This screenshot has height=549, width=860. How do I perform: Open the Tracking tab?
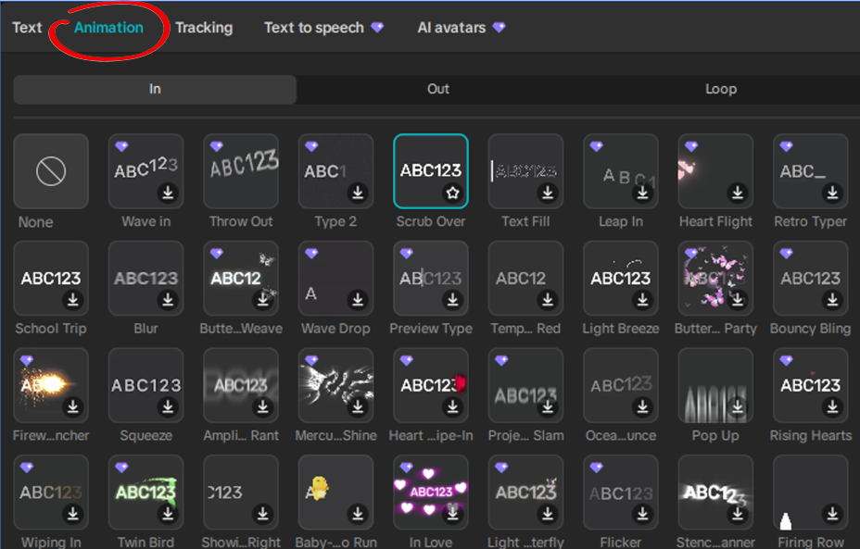click(204, 28)
